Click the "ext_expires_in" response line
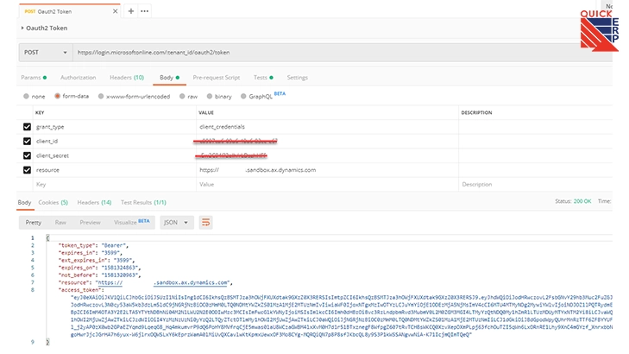The width and height of the screenshot is (629, 354). tap(97, 260)
